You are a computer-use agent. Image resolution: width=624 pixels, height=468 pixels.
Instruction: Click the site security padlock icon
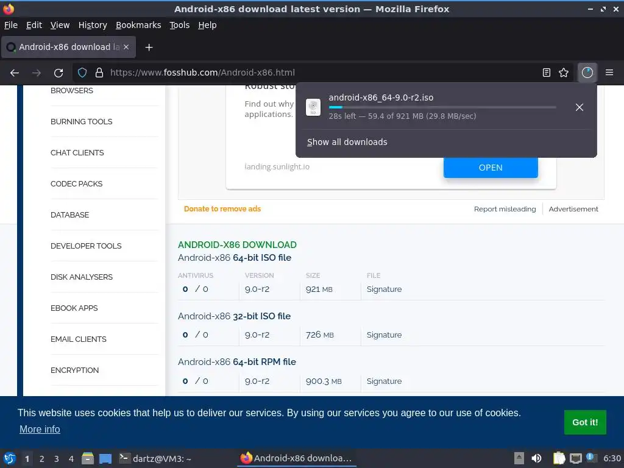point(99,73)
